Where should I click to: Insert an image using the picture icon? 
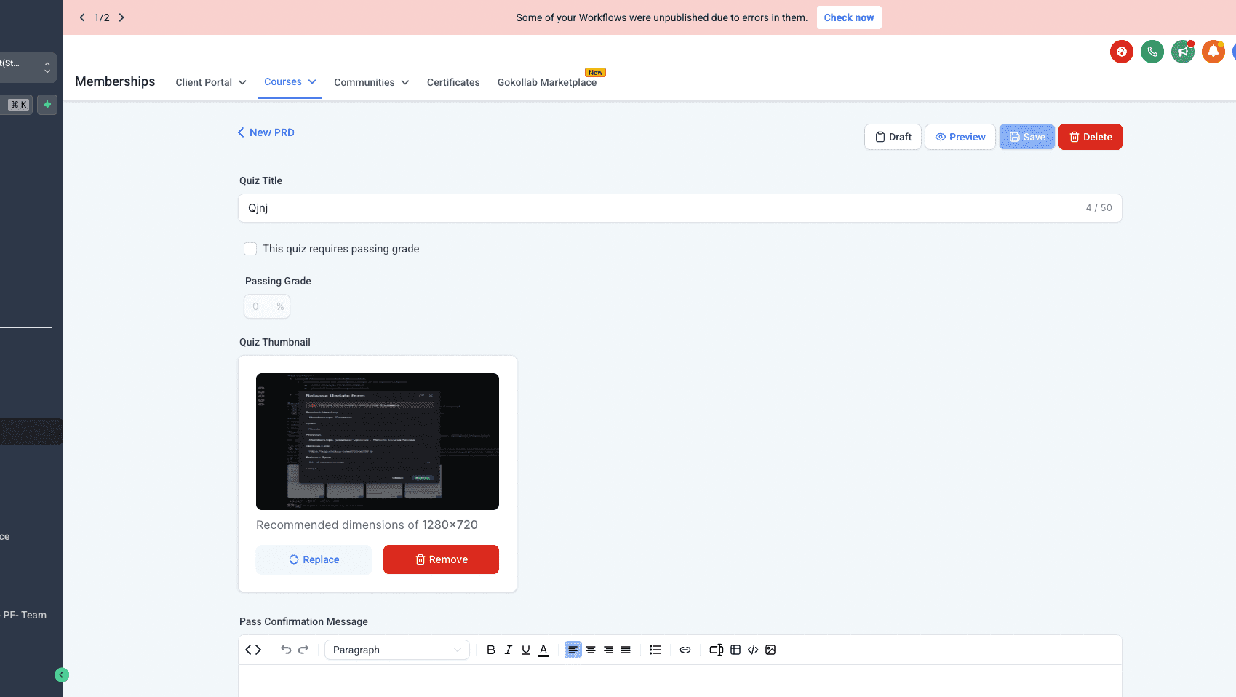[x=770, y=650]
